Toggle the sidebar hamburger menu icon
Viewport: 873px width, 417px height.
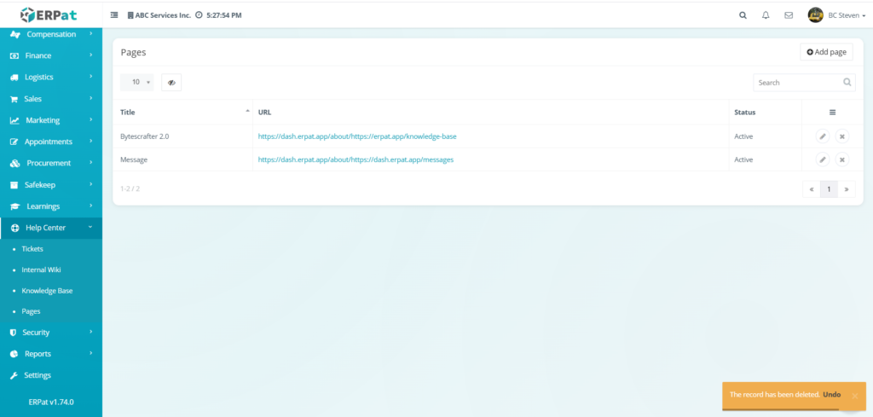coord(114,15)
